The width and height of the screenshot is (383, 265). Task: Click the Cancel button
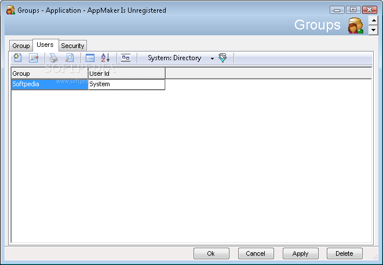coord(256,253)
